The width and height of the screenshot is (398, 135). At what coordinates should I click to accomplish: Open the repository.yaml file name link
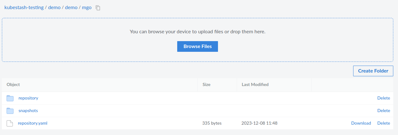point(33,123)
